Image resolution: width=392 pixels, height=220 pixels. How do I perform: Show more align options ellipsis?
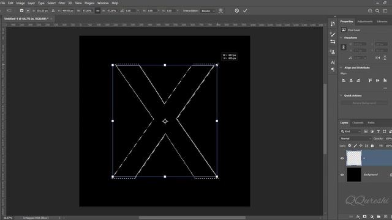pos(385,88)
